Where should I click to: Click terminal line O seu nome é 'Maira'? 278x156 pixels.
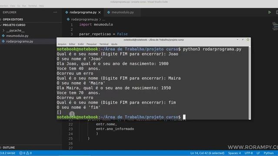click(81, 83)
